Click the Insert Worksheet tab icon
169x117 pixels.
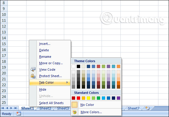pos(148,108)
